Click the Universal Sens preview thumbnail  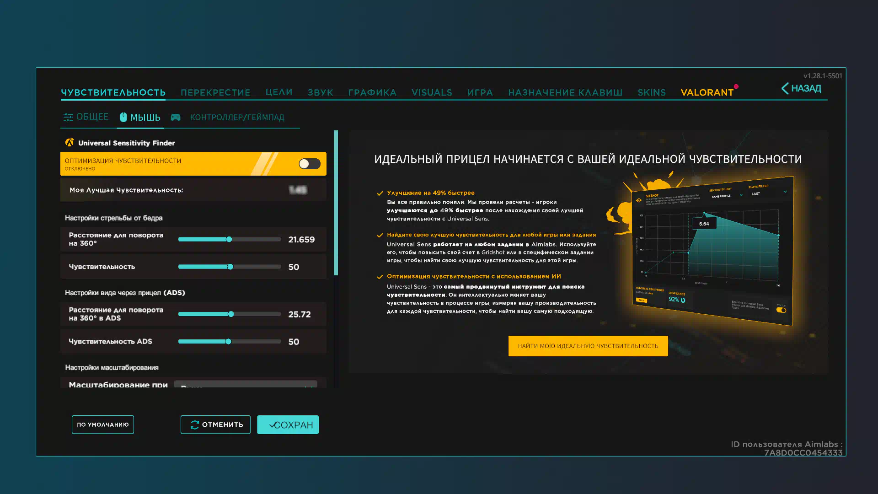[712, 251]
